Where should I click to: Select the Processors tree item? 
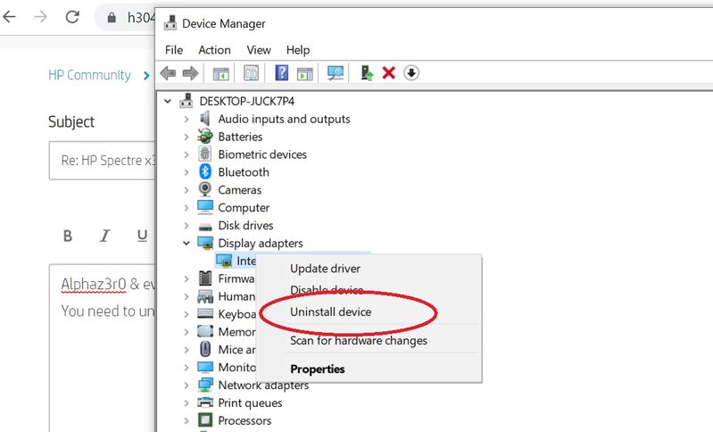point(245,420)
